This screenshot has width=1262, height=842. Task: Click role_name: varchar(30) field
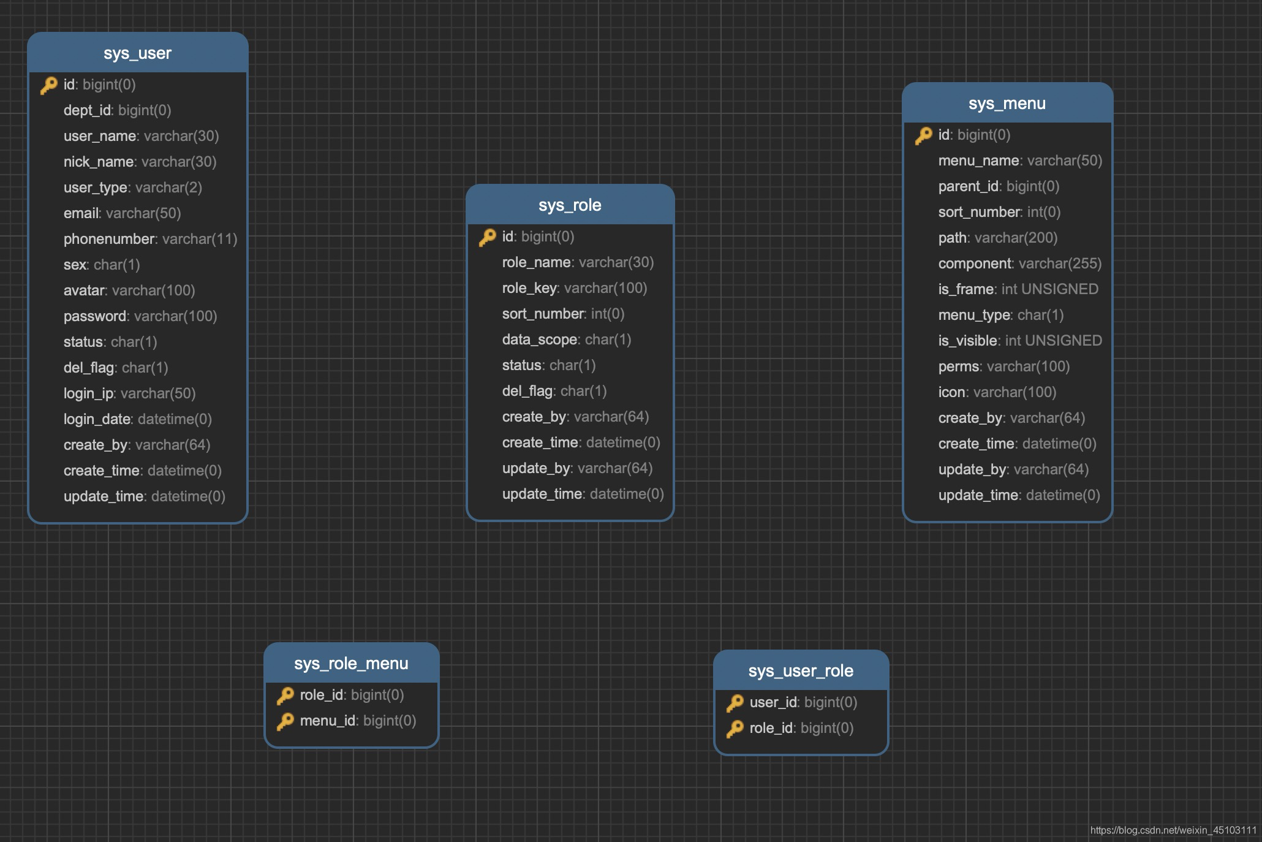(x=578, y=262)
